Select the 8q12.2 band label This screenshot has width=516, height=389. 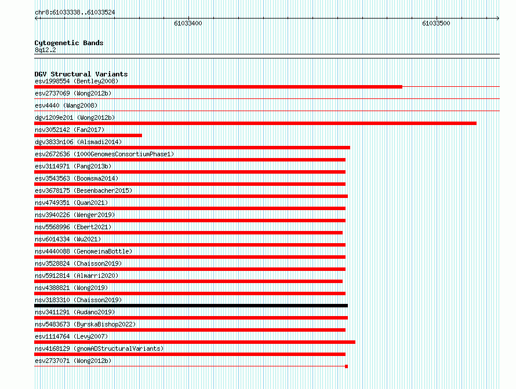pos(45,50)
